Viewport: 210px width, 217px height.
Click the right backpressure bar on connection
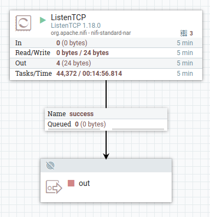pyautogui.click(x=138, y=129)
